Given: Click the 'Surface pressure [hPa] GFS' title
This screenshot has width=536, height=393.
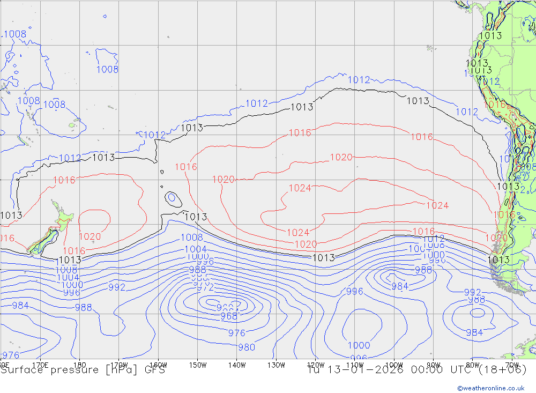Looking at the screenshot, I should coord(83,370).
